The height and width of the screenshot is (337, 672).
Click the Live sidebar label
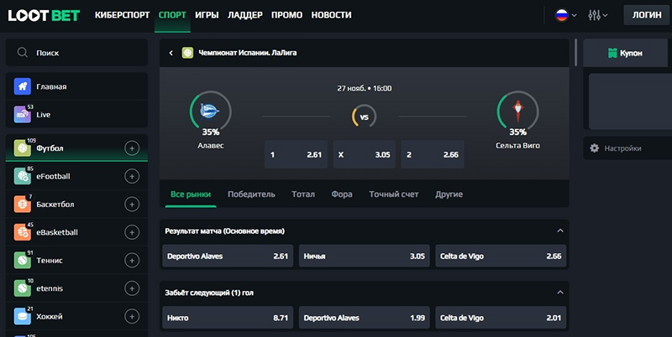[x=44, y=115]
